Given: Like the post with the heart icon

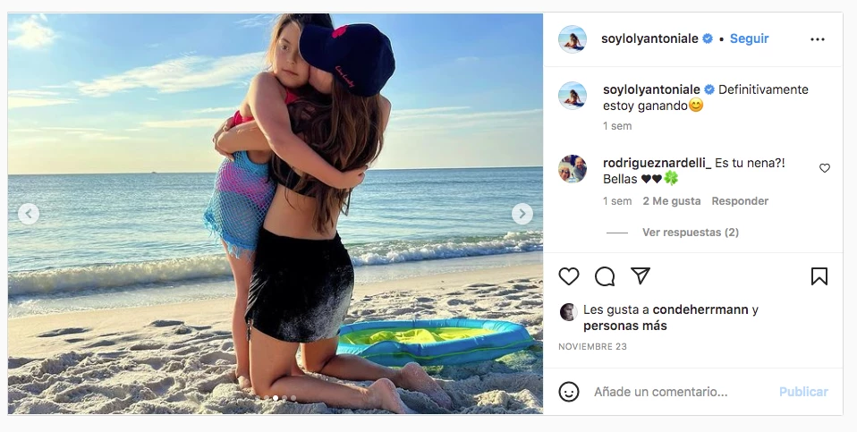Looking at the screenshot, I should [569, 276].
